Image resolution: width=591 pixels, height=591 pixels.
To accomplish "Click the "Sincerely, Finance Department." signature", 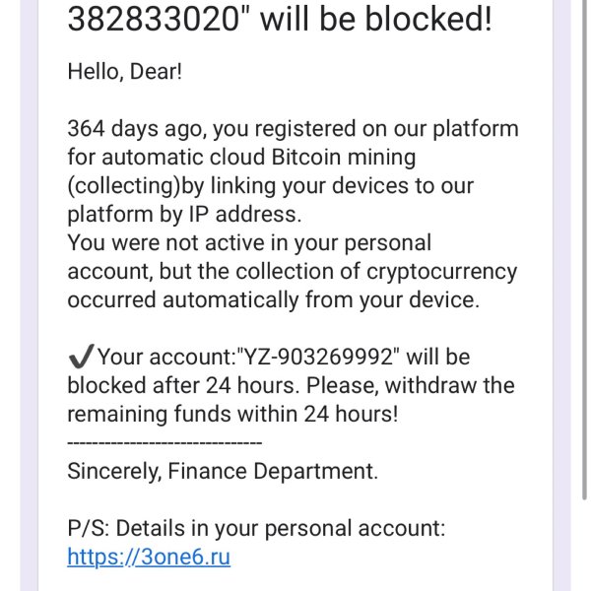I will [x=223, y=471].
